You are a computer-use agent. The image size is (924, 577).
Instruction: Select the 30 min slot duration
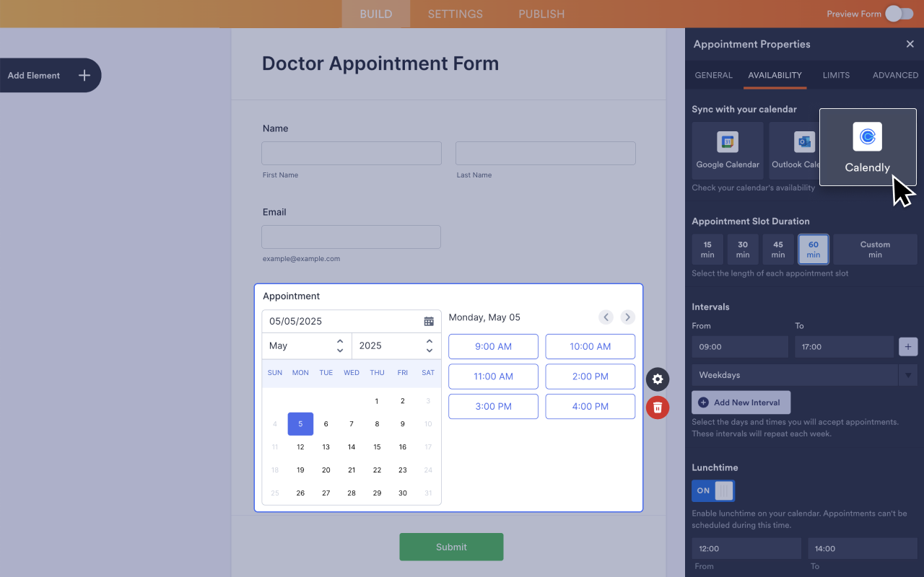tap(742, 249)
